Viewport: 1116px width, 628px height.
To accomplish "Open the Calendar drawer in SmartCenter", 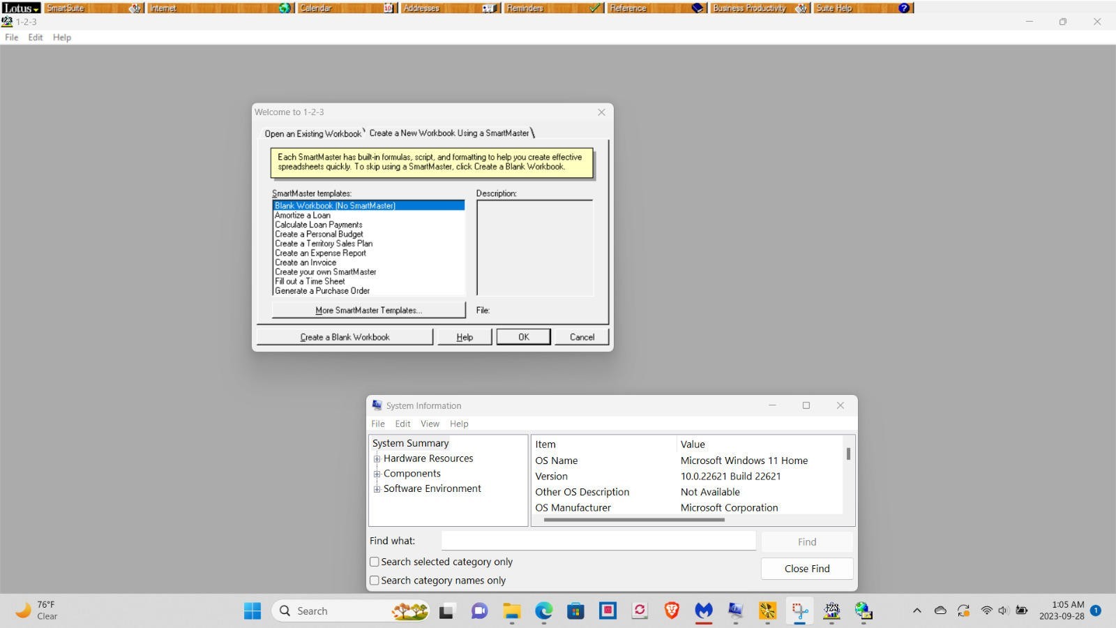I will coord(347,8).
